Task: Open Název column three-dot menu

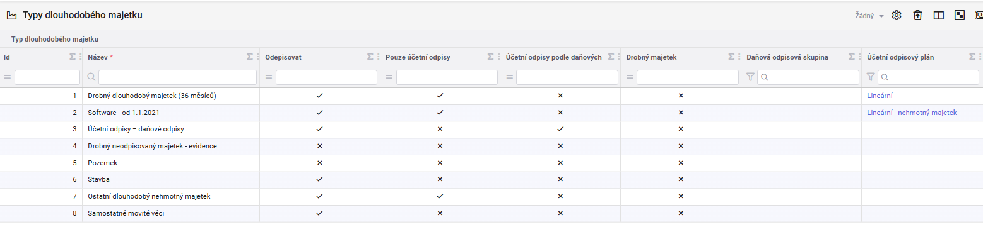Action: pos(257,57)
